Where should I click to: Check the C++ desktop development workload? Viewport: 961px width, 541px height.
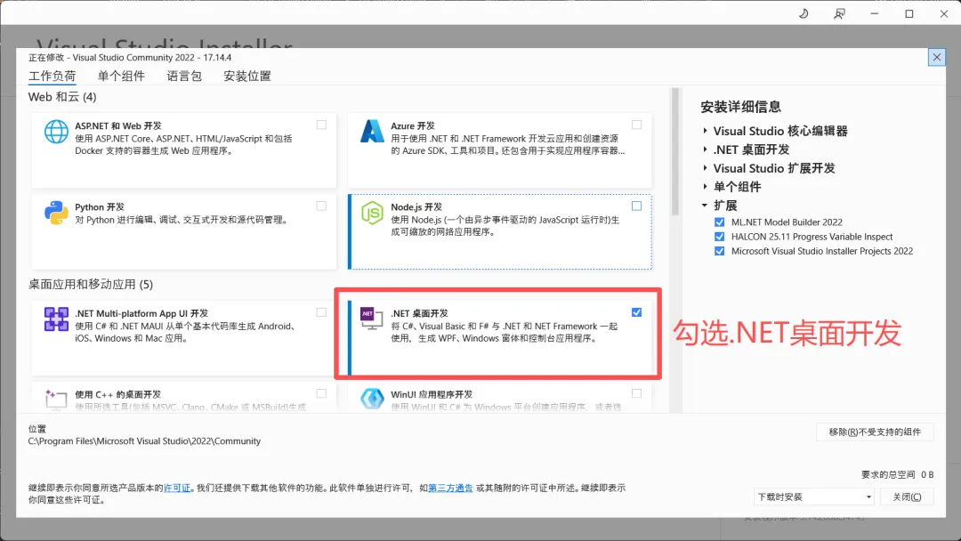click(x=321, y=393)
